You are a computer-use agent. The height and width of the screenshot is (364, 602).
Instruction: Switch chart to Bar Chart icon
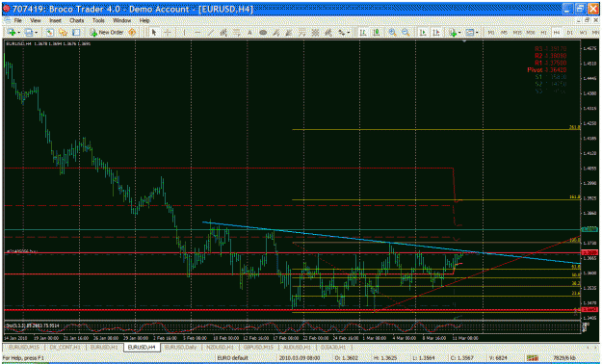coord(362,33)
